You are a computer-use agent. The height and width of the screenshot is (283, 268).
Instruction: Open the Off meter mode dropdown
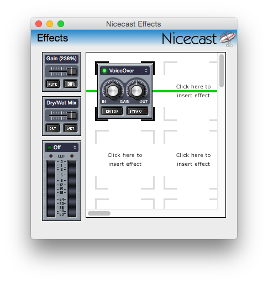[61, 148]
